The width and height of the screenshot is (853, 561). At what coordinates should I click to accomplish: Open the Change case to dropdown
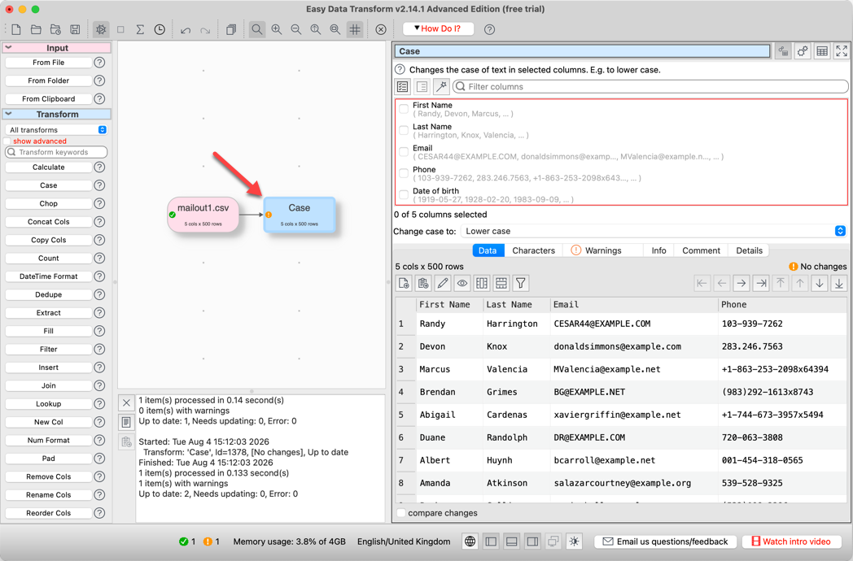tap(654, 231)
